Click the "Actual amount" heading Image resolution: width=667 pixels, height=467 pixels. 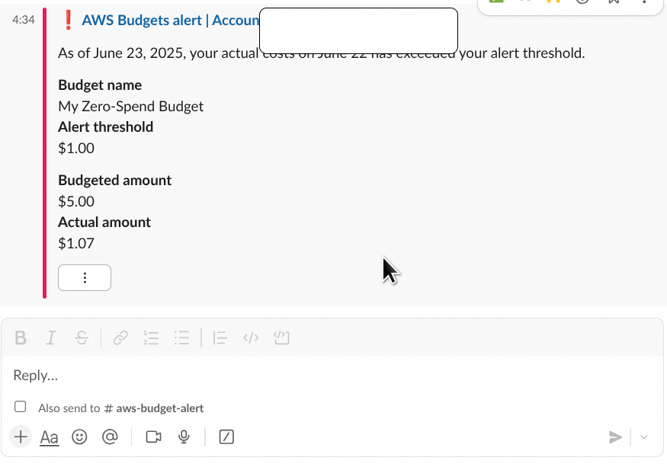104,222
